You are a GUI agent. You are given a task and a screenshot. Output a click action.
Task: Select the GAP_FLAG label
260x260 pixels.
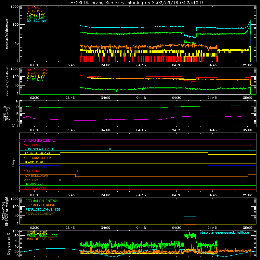tap(32, 145)
